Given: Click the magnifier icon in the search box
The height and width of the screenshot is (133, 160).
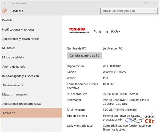Looking at the screenshot, I should point(155,11).
